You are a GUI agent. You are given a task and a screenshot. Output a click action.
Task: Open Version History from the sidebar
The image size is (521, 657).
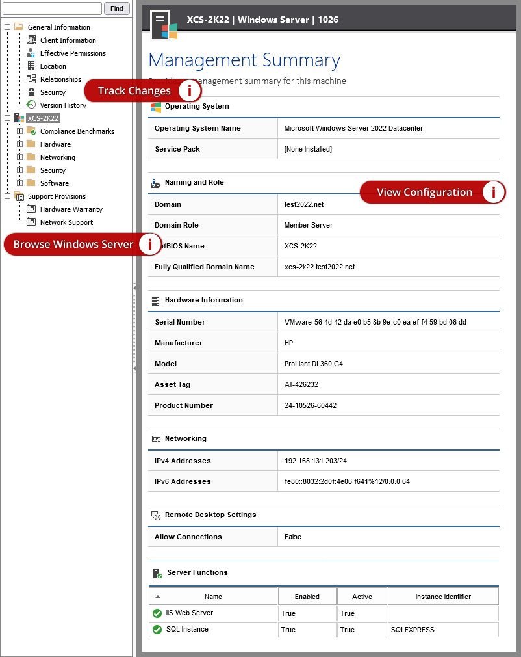(31, 105)
